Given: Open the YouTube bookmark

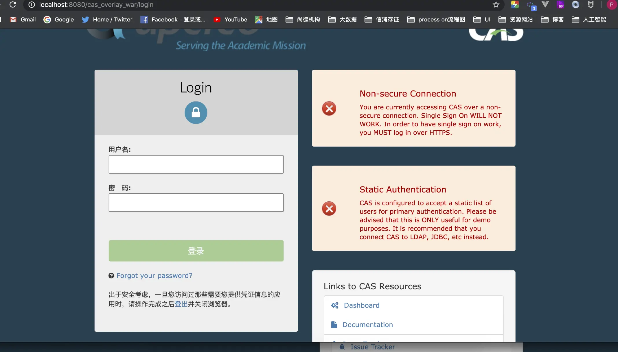Looking at the screenshot, I should (x=230, y=19).
